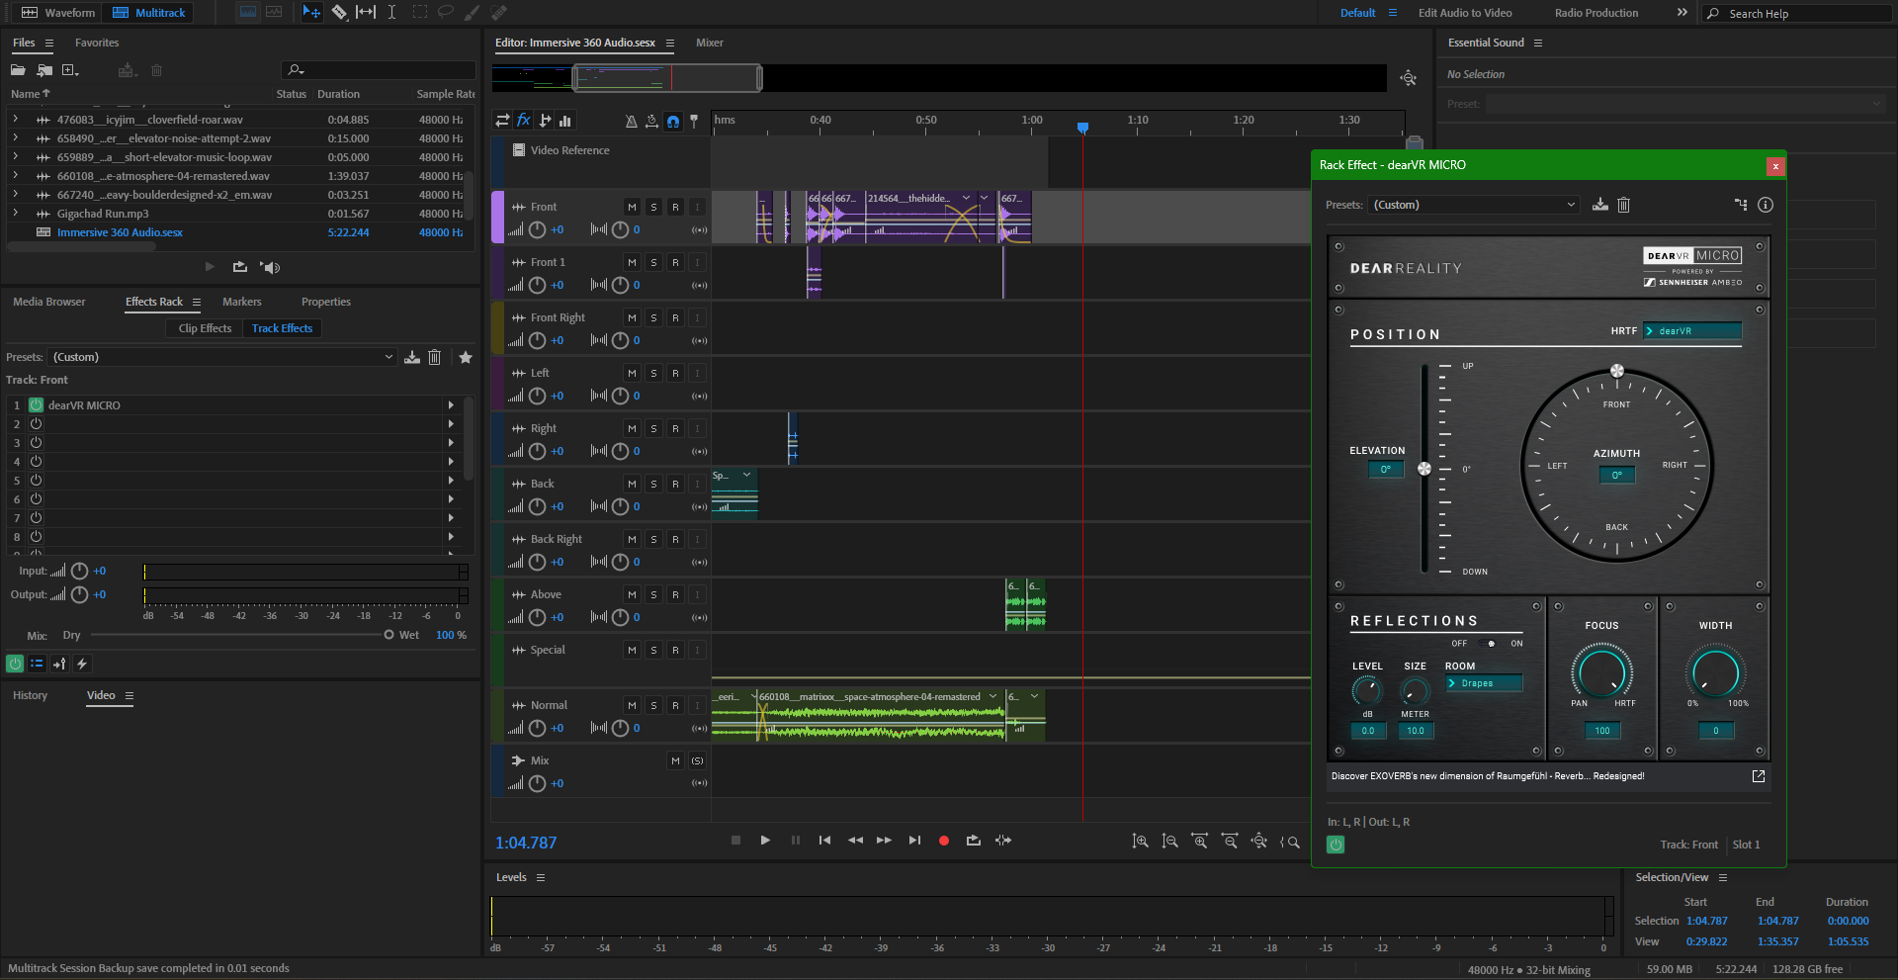The width and height of the screenshot is (1898, 980).
Task: Select the Time Selection tool
Action: (x=391, y=13)
